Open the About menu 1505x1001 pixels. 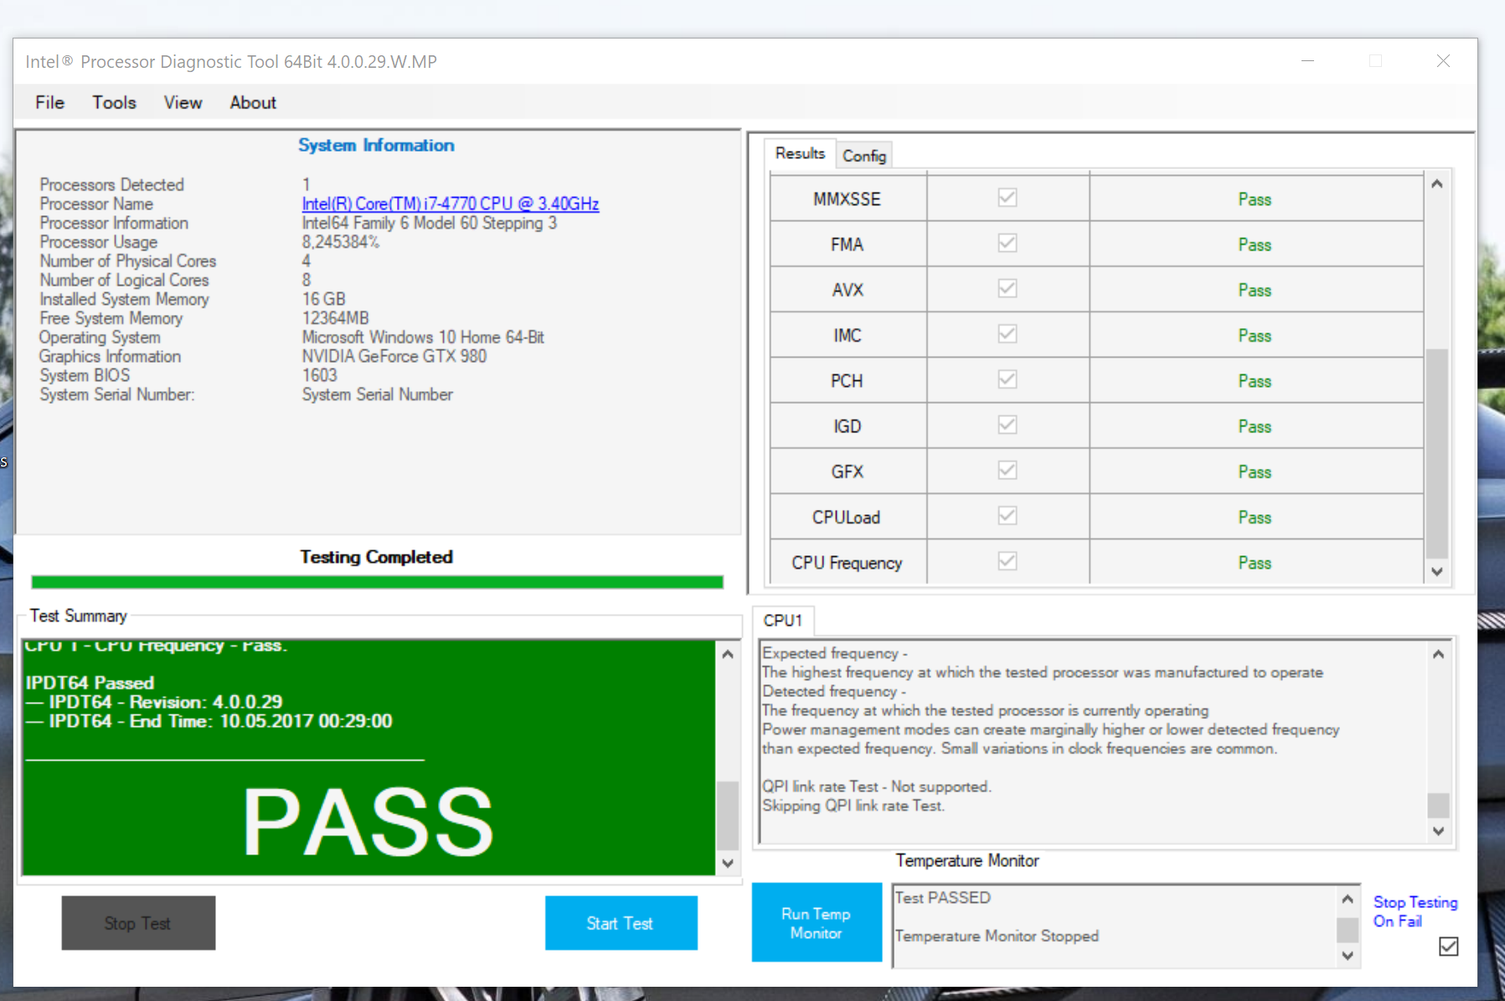pos(253,102)
